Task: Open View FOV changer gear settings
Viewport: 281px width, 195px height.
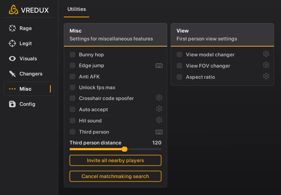Action: (x=266, y=65)
